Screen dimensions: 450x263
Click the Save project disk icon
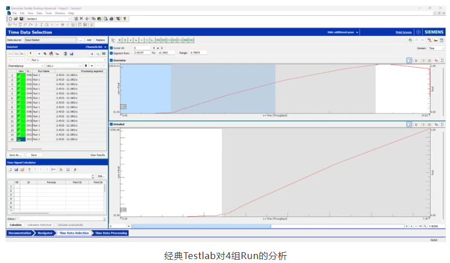pyautogui.click(x=21, y=19)
